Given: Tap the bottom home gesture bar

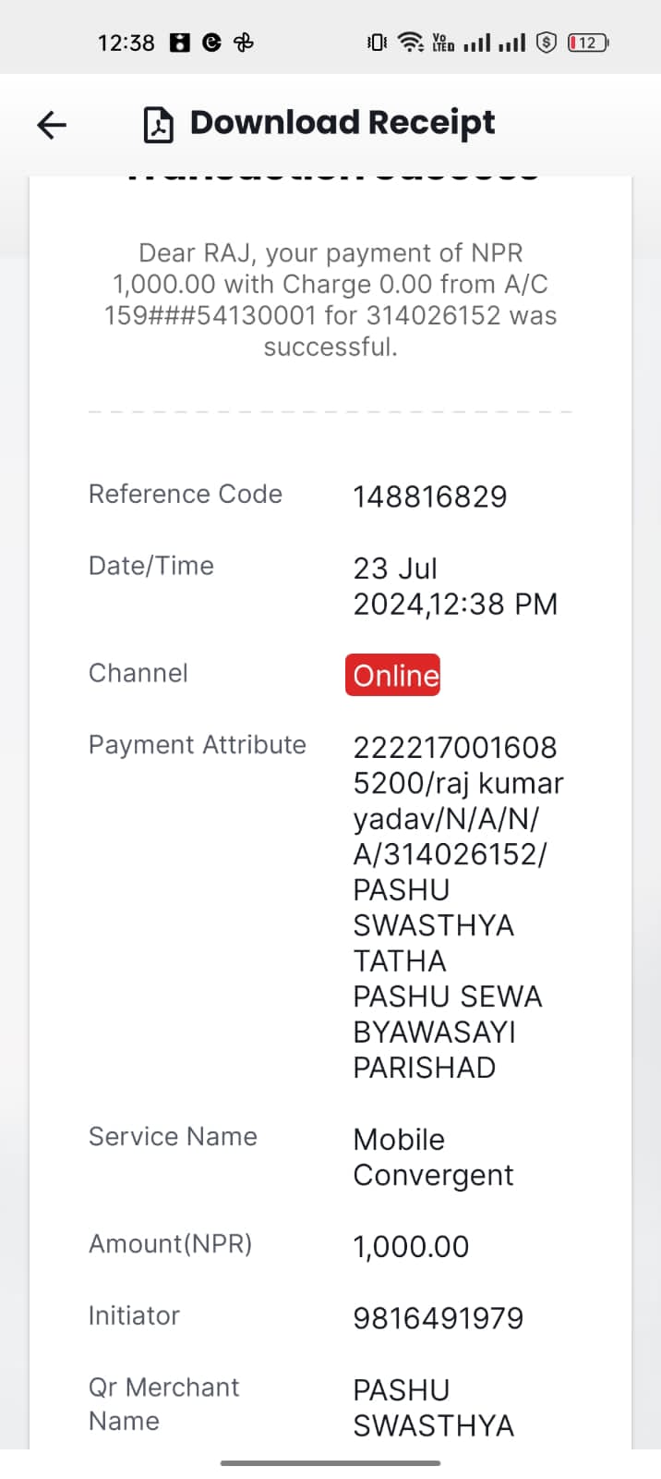Looking at the screenshot, I should 330,1462.
